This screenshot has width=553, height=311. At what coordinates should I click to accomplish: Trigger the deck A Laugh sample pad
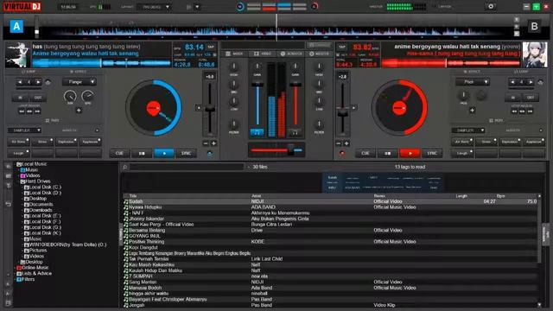tap(19, 154)
